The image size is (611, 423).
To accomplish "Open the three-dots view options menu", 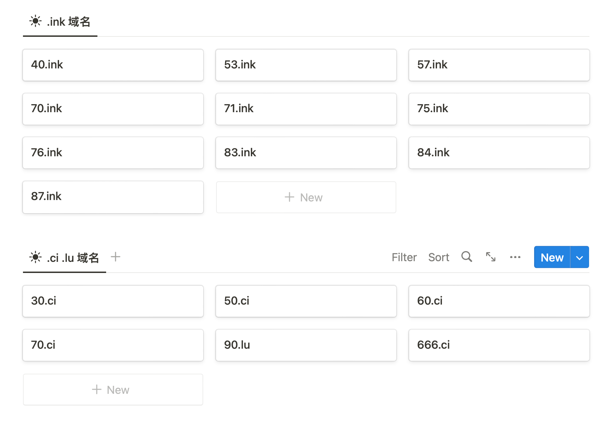I will pos(515,257).
